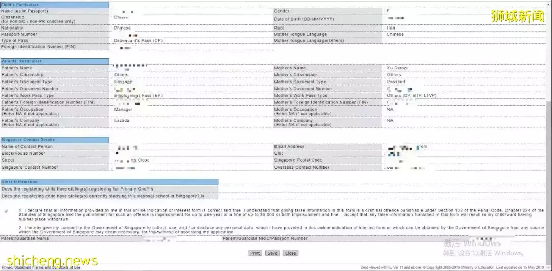Click the Father's Company value Lazada
Image resolution: width=552 pixels, height=271 pixels.
tap(122, 121)
